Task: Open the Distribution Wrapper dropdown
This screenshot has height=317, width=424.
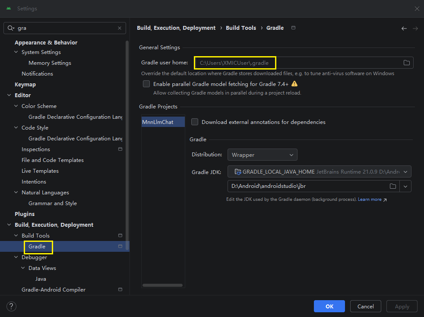Action: 262,155
